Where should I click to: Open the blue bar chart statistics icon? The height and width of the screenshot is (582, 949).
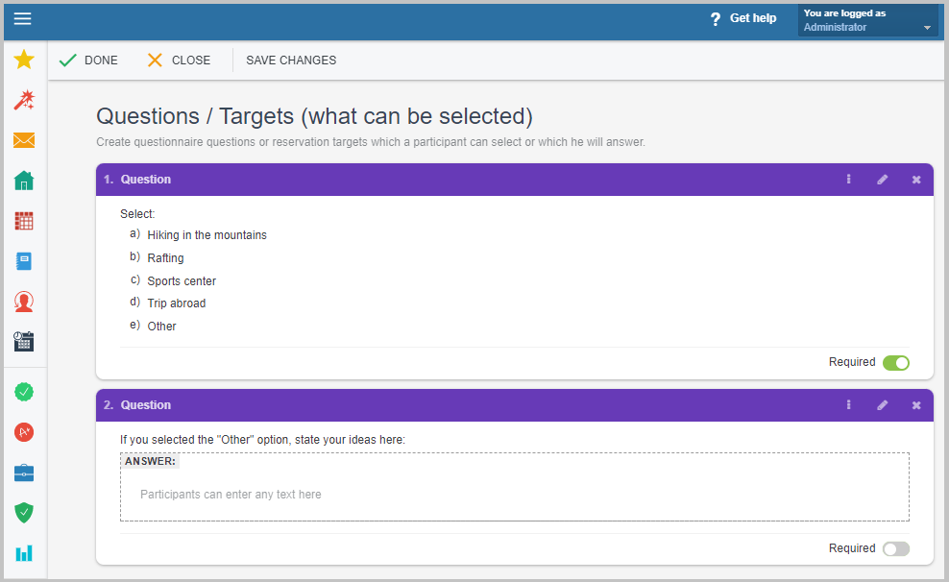tap(24, 553)
